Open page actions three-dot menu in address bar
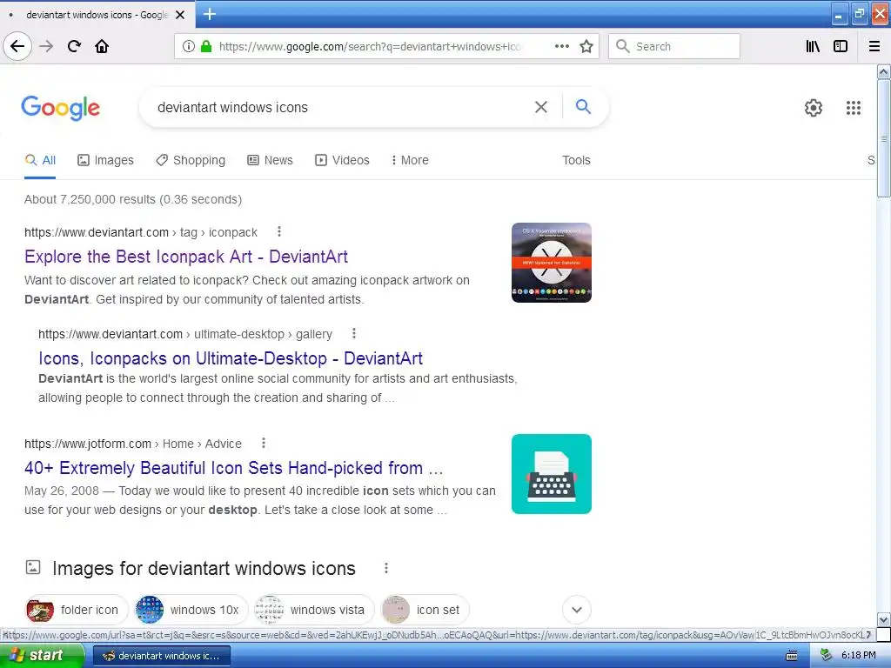The height and width of the screenshot is (668, 891). tap(561, 47)
